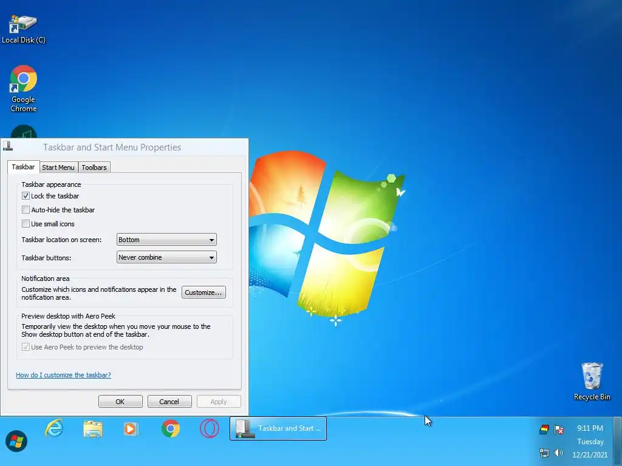Click the Windows Start orb
Viewport: 622px width, 466px height.
16,441
